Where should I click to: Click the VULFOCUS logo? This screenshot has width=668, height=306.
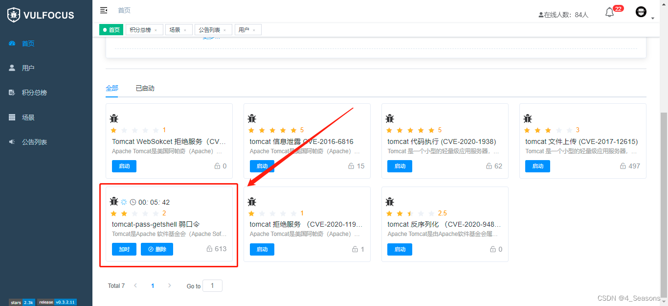[41, 15]
